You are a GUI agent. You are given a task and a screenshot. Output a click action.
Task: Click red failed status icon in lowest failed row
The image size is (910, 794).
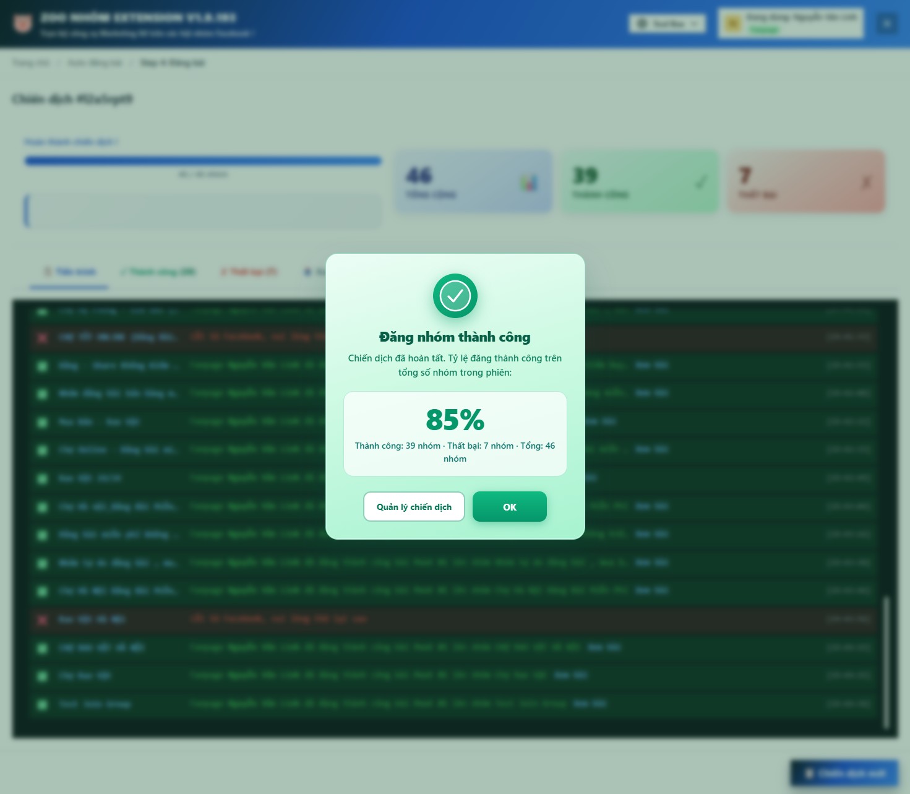tap(43, 619)
